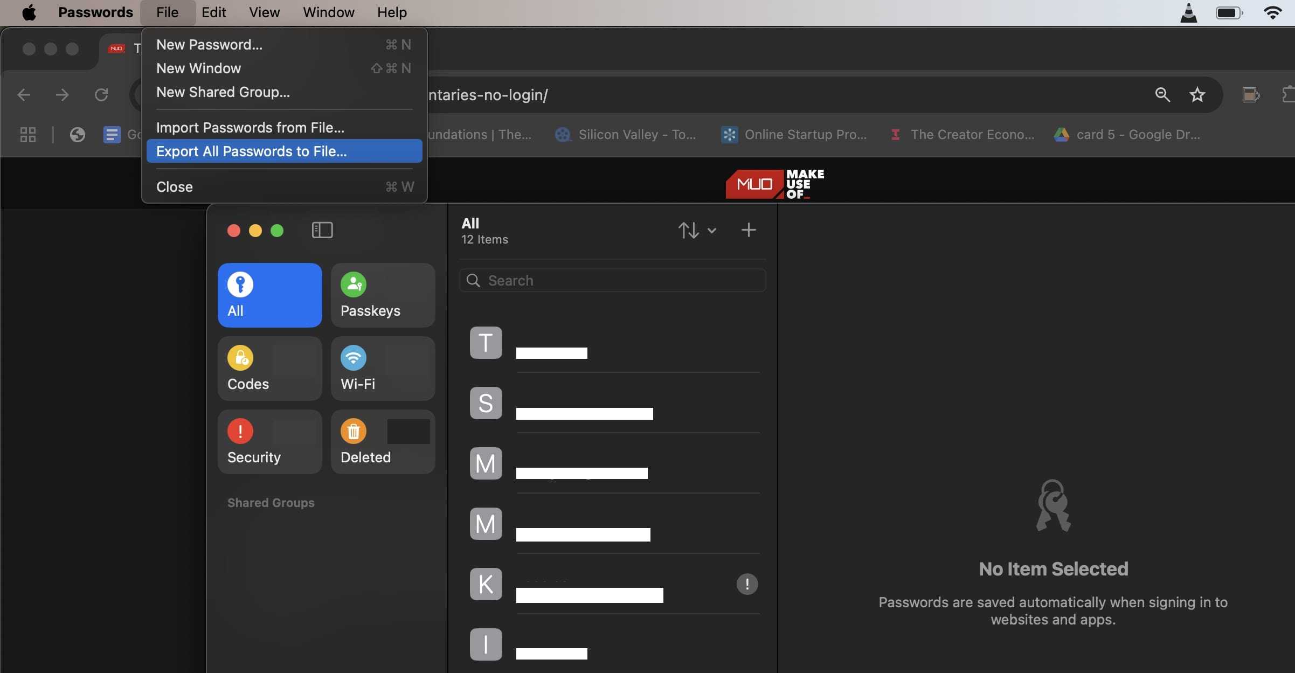Screen dimensions: 1295x673
Task: Click the password search field
Action: click(612, 280)
